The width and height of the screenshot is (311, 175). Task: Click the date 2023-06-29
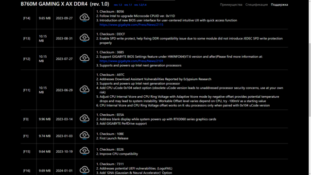click(64, 90)
